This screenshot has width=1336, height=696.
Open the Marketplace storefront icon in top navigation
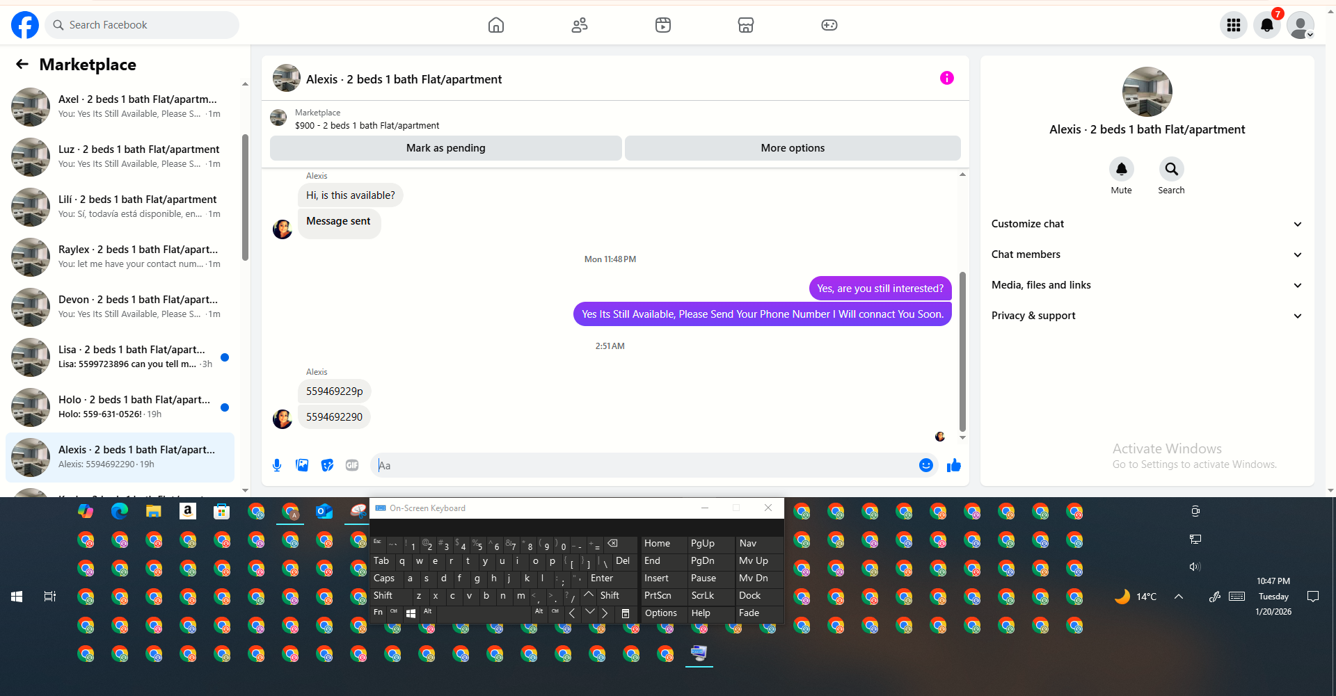click(x=746, y=25)
